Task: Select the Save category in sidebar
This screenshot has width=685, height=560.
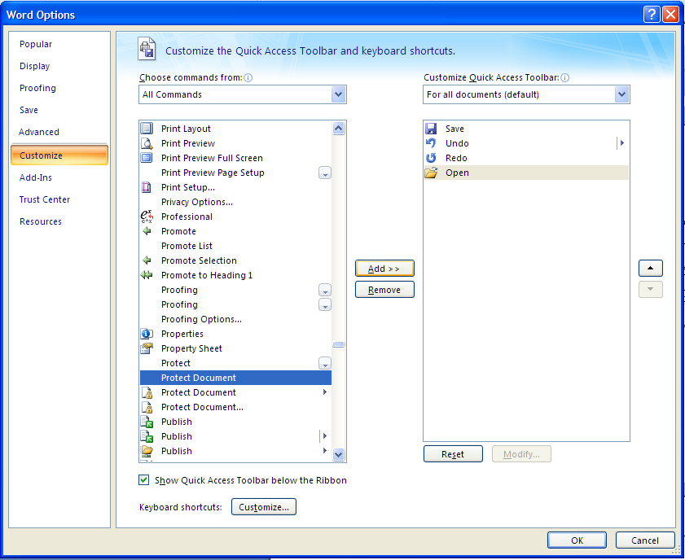Action: 29,110
